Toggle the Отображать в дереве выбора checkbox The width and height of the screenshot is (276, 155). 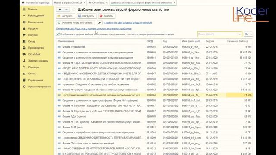58,34
